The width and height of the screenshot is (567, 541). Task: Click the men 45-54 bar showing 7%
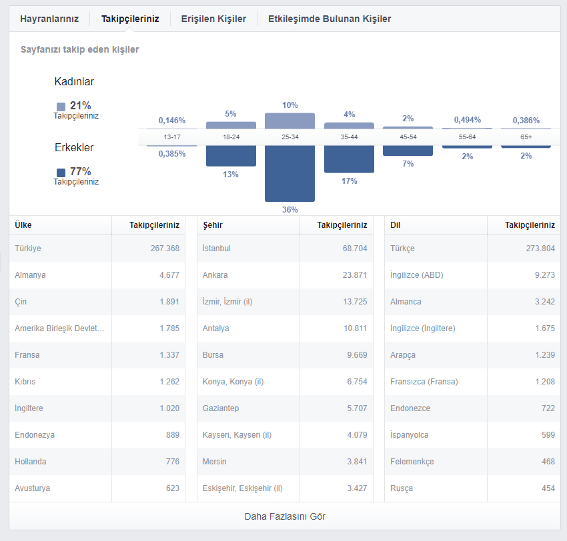tap(408, 151)
